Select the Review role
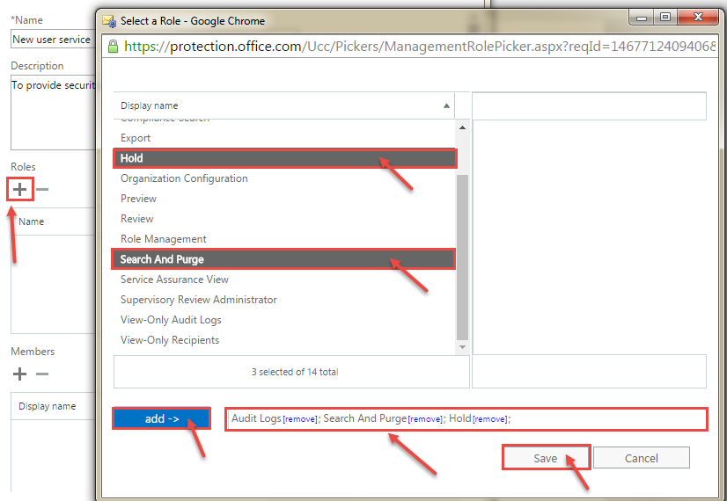 [x=284, y=219]
